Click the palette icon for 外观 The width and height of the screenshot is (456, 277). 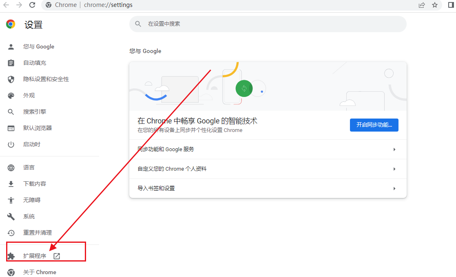[x=11, y=96]
